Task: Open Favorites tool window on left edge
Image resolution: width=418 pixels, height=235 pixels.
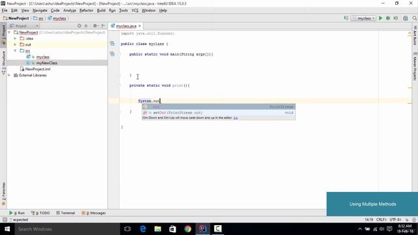Action: point(3,194)
